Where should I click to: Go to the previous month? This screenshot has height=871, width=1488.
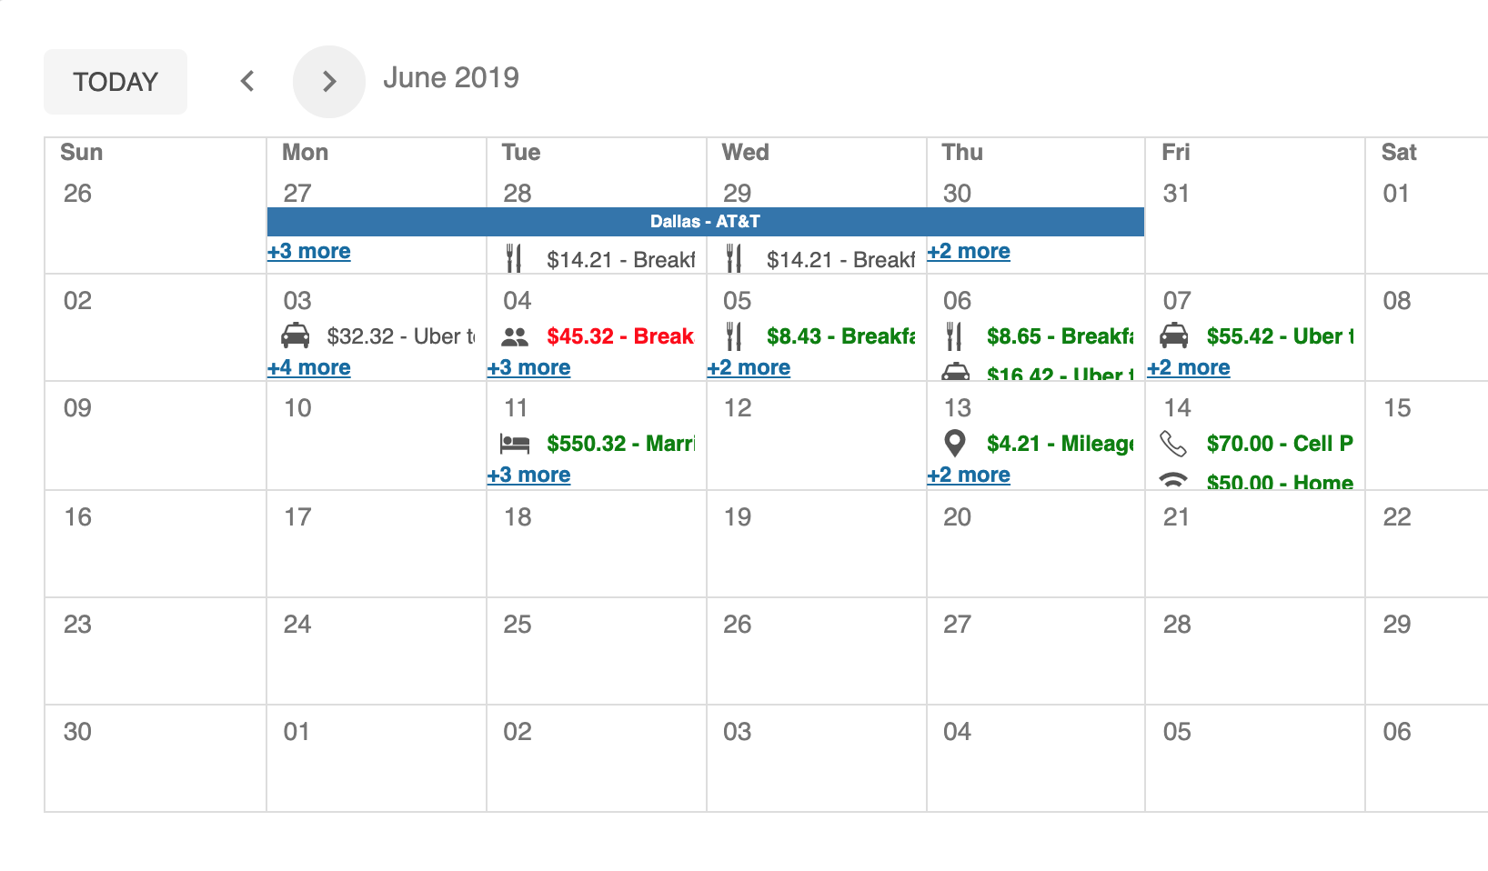(247, 82)
